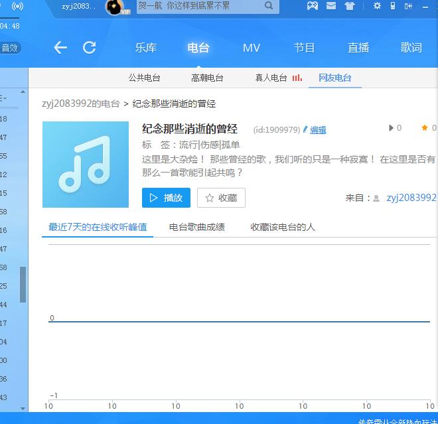Screen dimensions: 438x424
Task: Show 最近7天的在线收听峰值 tab
Action: [x=98, y=227]
